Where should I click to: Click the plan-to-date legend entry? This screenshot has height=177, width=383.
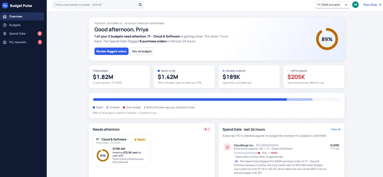170,107
